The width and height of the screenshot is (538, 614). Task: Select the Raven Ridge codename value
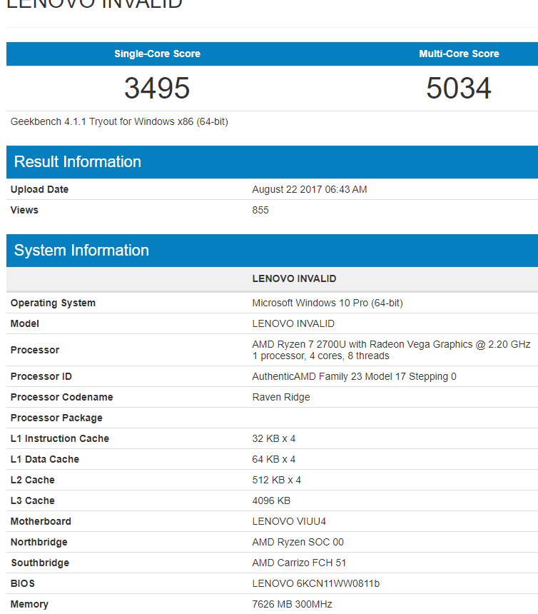coord(281,398)
